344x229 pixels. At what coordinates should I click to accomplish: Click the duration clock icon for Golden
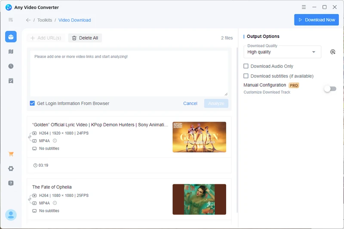pos(35,165)
